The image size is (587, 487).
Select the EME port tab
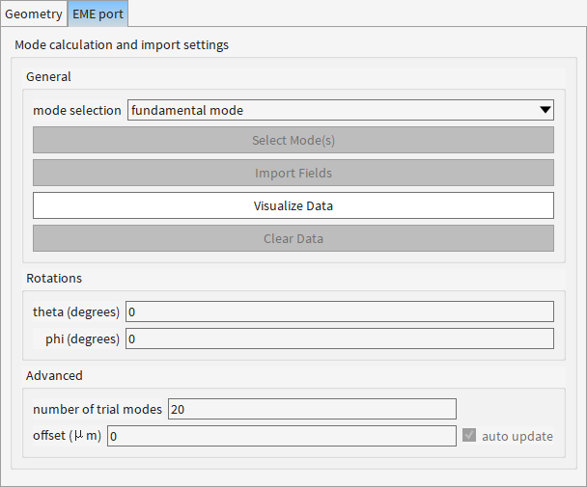(x=98, y=14)
